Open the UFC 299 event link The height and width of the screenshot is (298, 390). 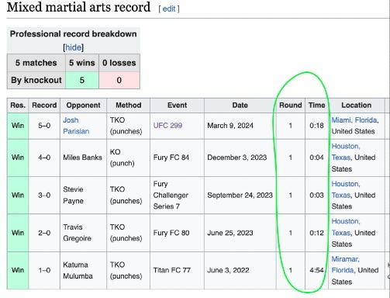coord(167,126)
